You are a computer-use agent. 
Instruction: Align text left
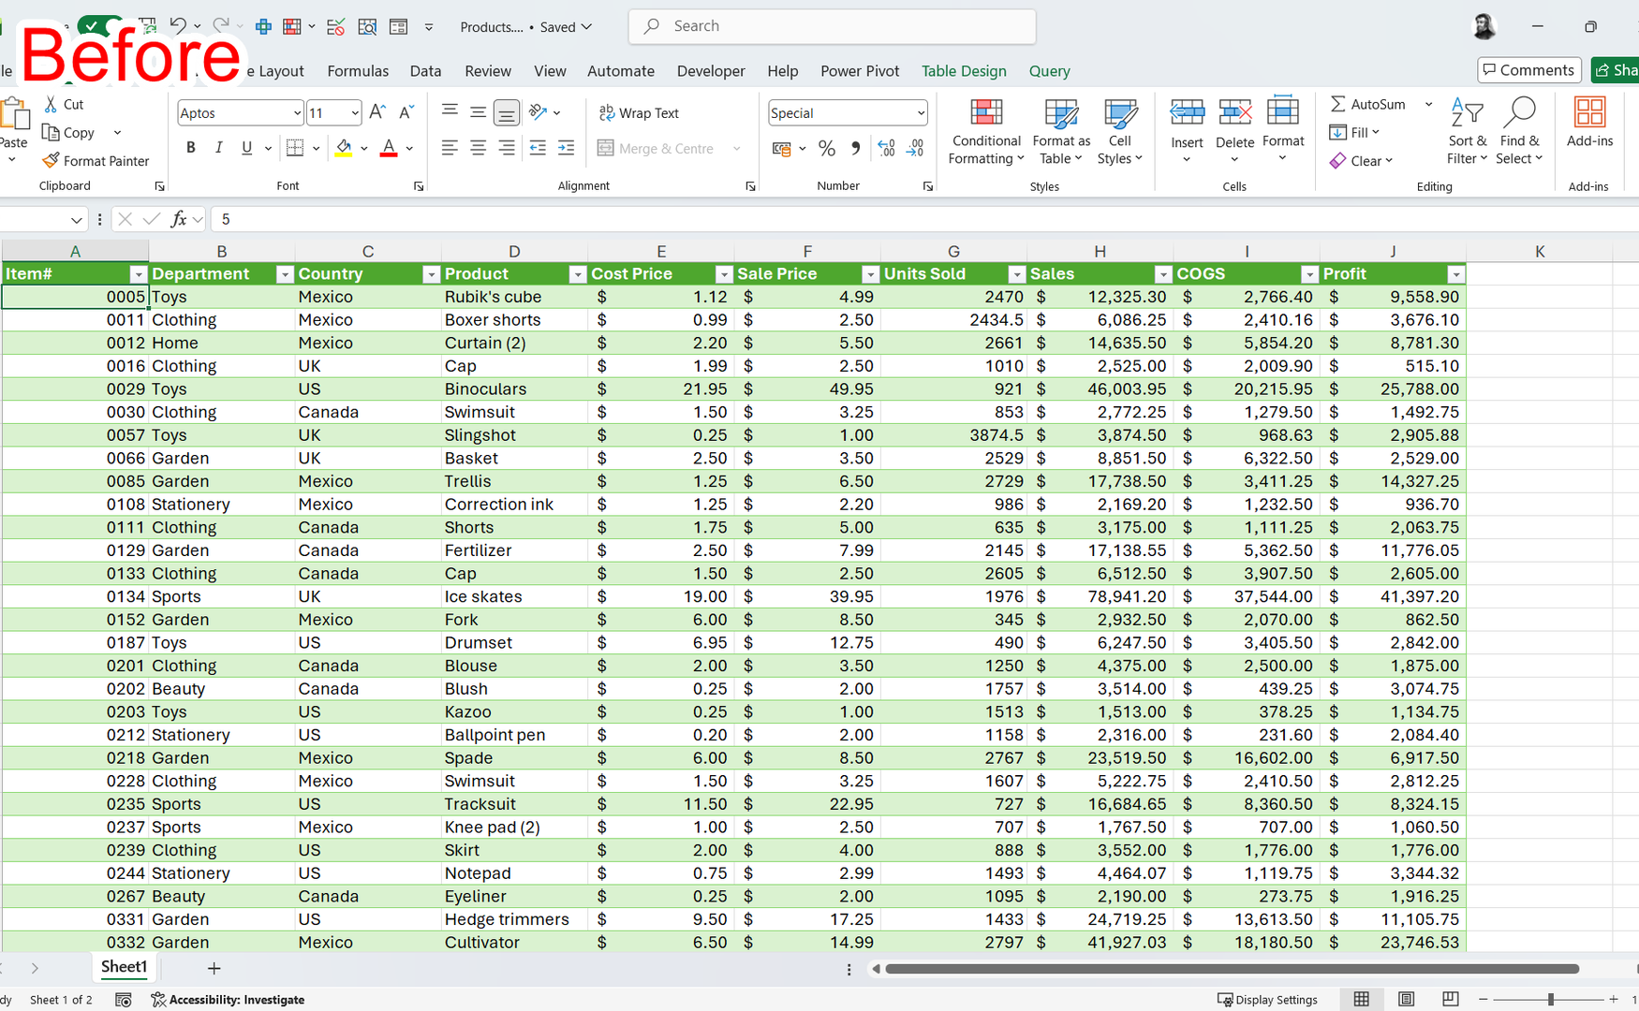click(x=450, y=148)
